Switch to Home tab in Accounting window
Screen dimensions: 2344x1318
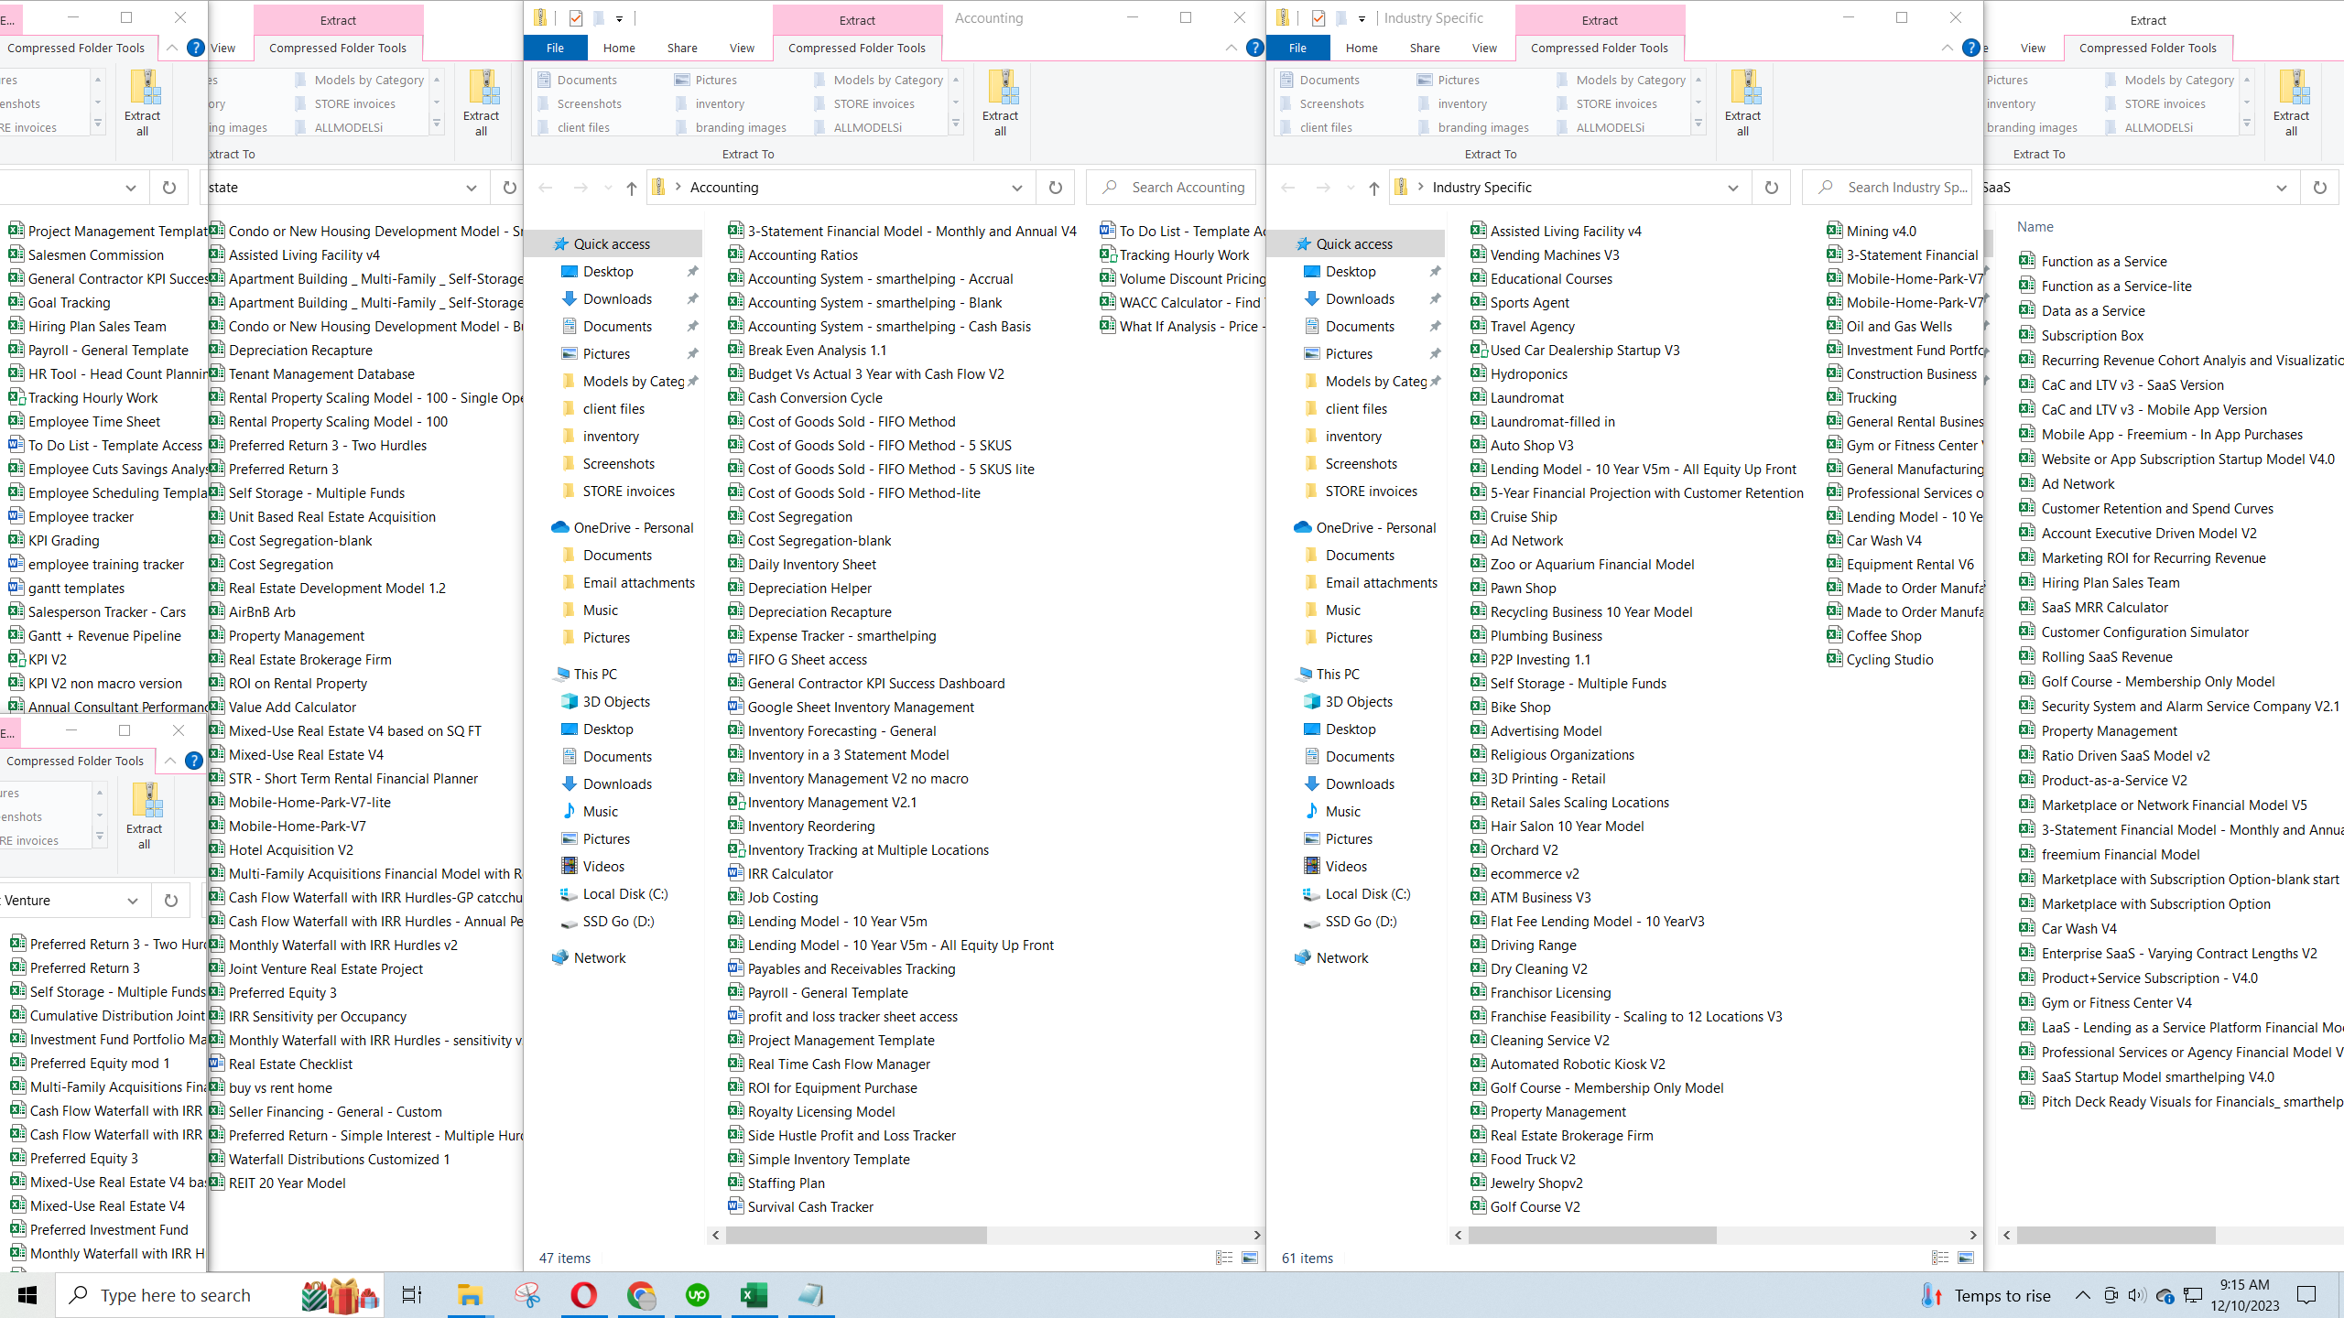pos(619,48)
